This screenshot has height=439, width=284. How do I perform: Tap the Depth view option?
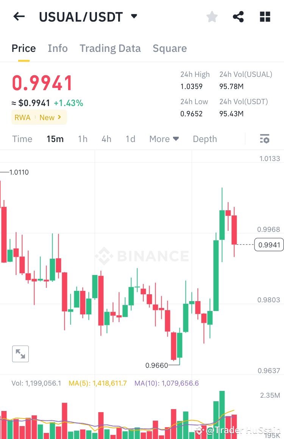click(x=204, y=139)
